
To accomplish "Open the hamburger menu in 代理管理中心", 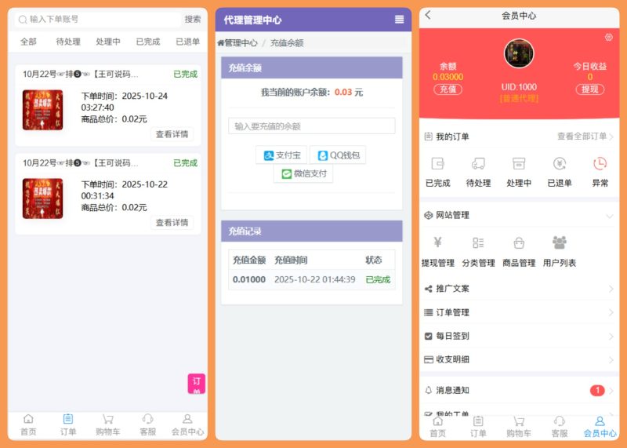I will [x=399, y=19].
